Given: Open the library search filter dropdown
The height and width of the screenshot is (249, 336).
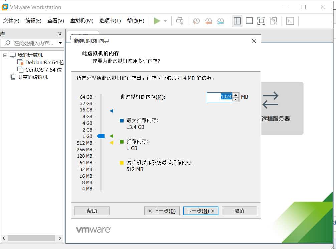Looking at the screenshot, I should (60, 43).
